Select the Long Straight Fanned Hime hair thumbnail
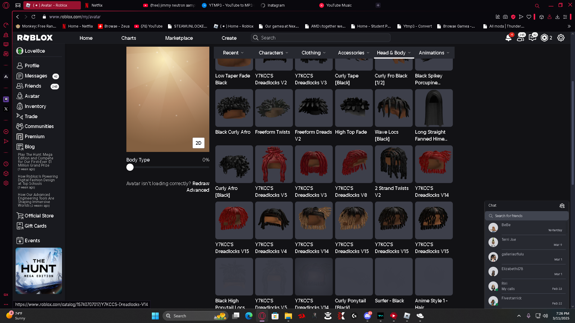The image size is (575, 323). [x=434, y=108]
